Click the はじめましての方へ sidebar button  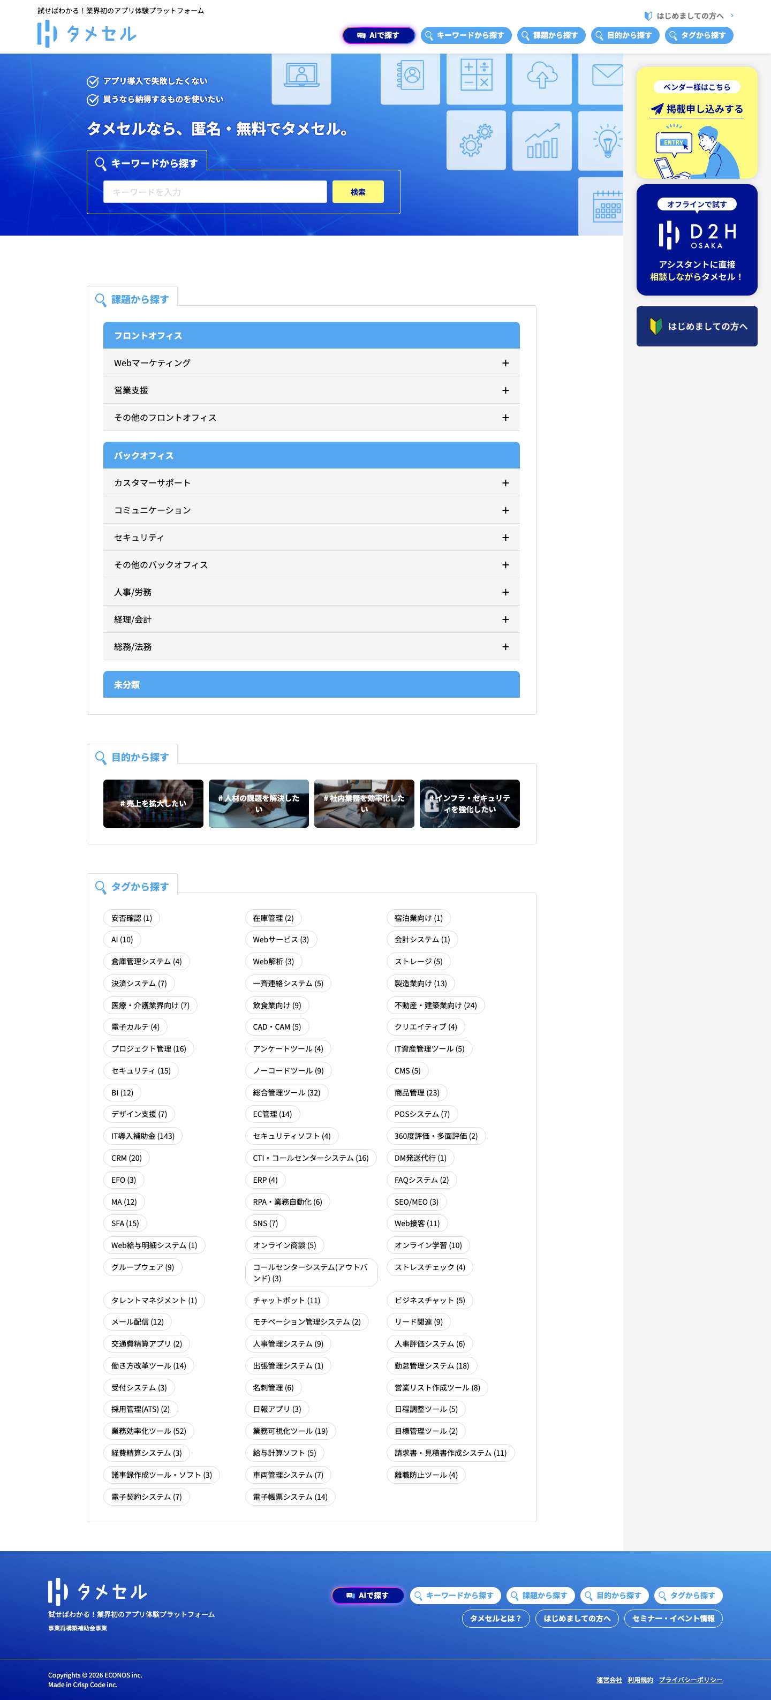point(697,326)
